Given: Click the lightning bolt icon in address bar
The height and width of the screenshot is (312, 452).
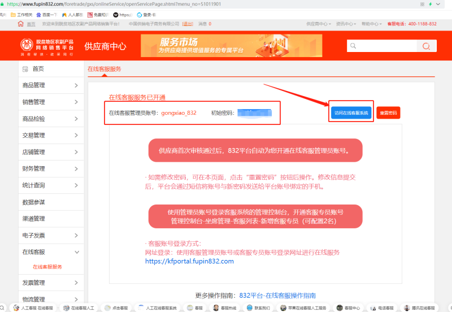Looking at the screenshot, I should pos(431,4).
